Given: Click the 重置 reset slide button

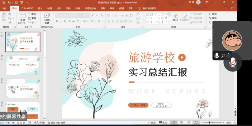Looking at the screenshot, I should (32, 18).
